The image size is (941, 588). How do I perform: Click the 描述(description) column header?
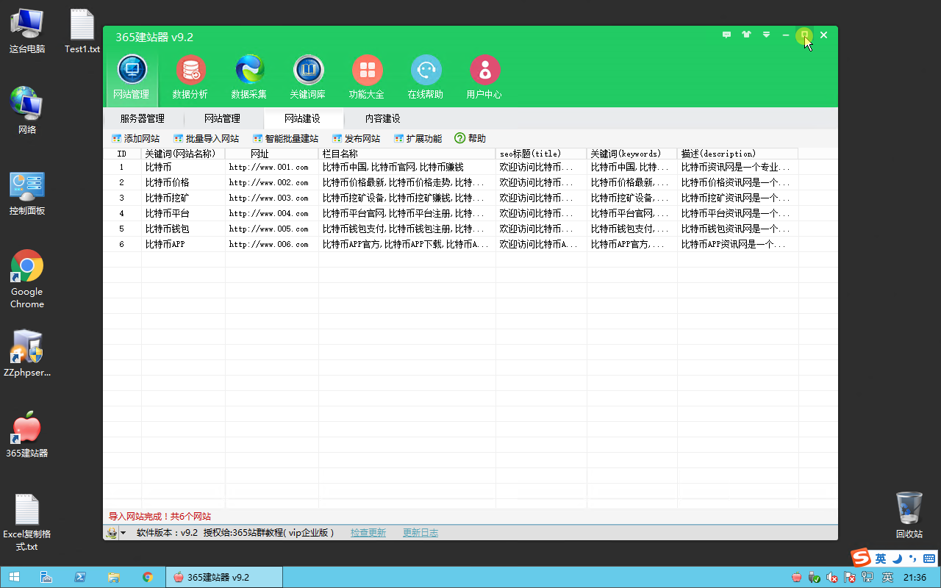737,154
